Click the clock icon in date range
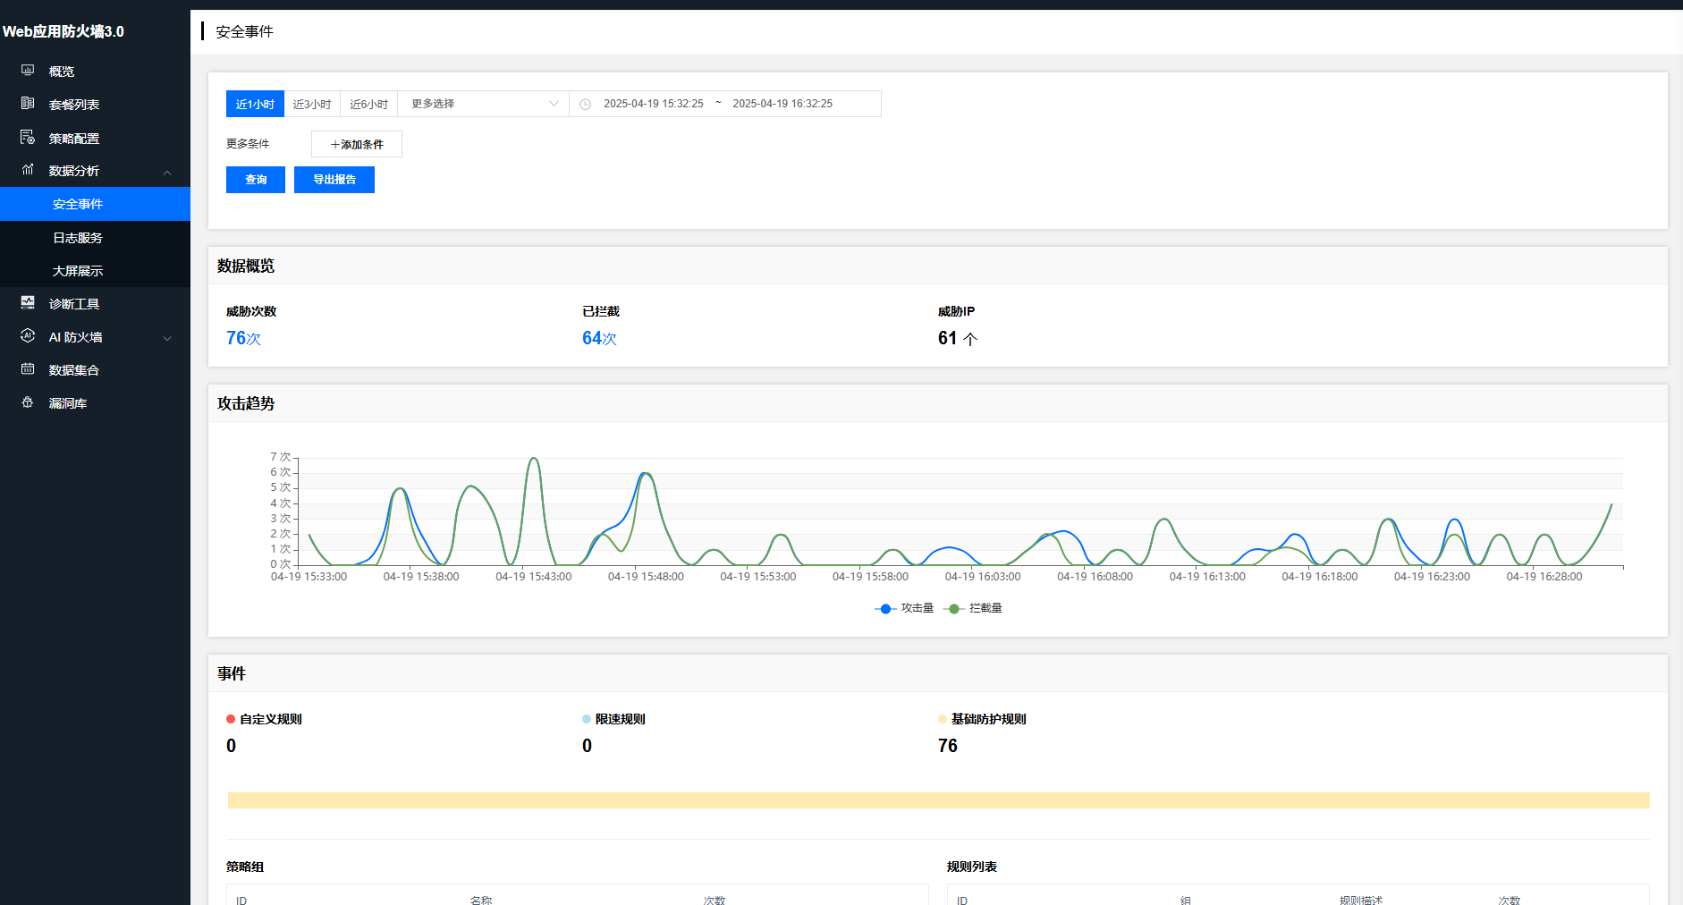This screenshot has width=1683, height=905. (586, 105)
